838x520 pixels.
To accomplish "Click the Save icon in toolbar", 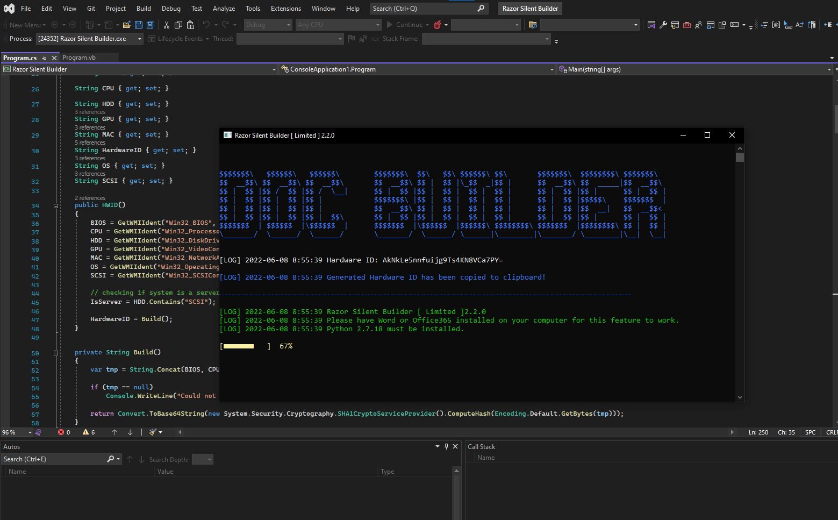I will (x=139, y=25).
